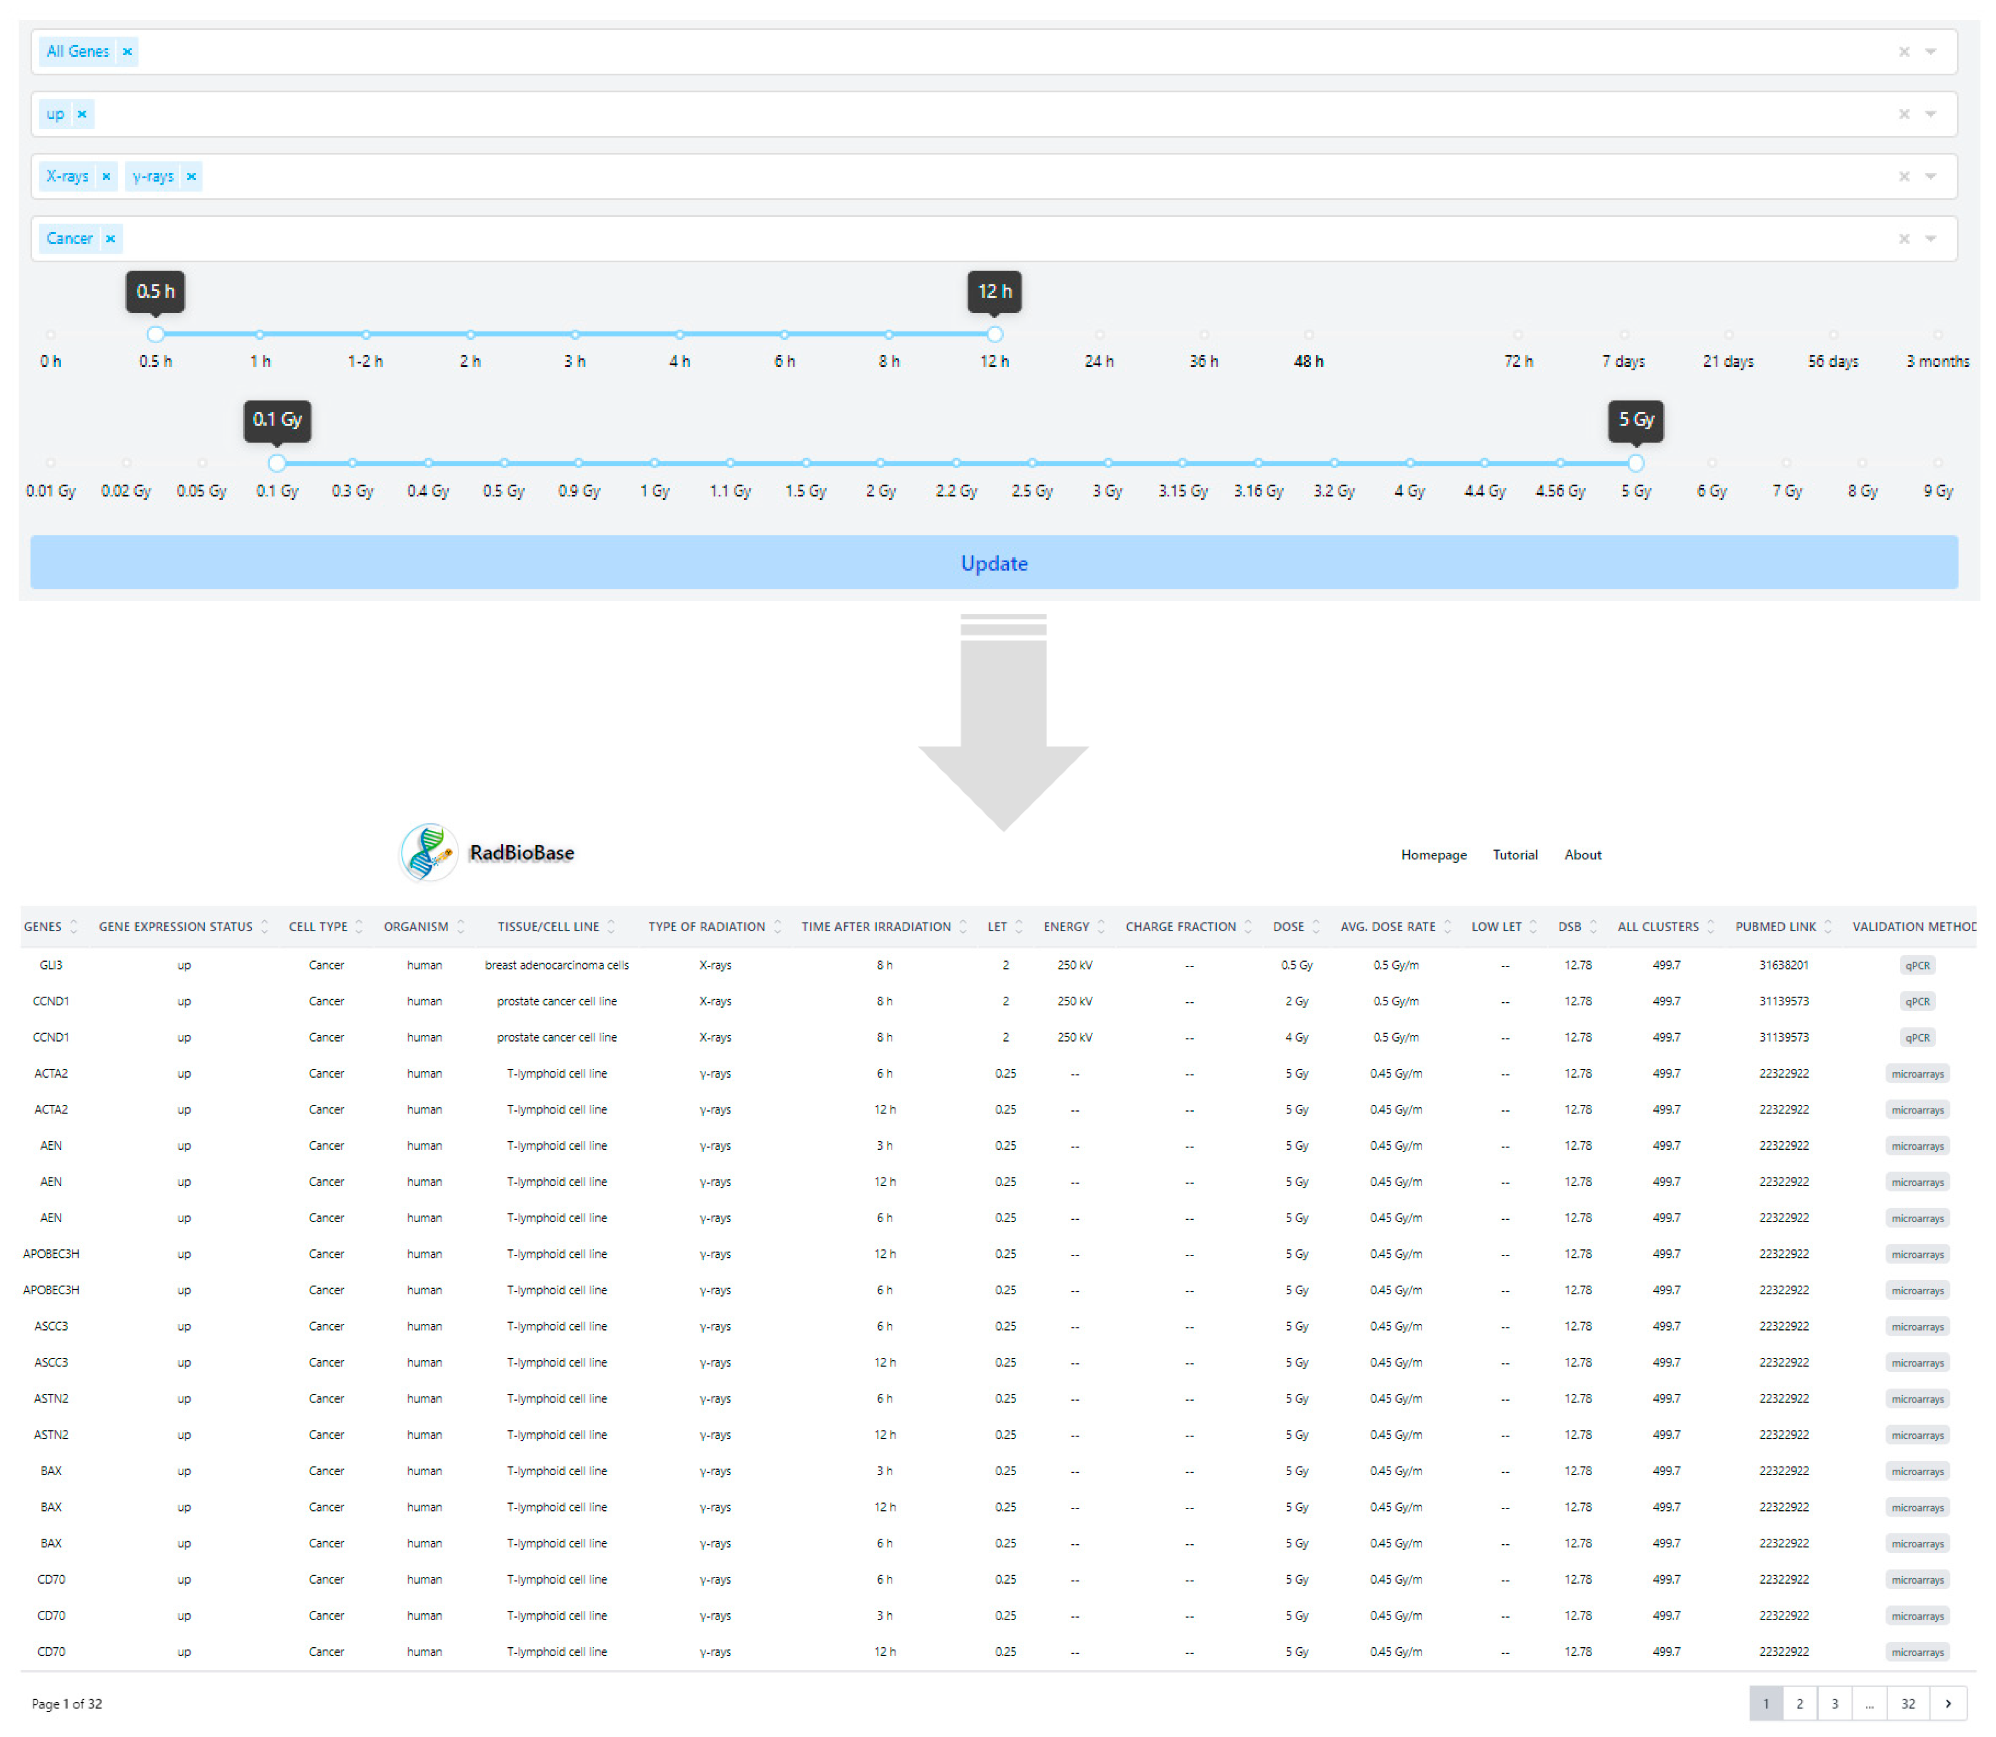1996x1737 pixels.
Task: Sort by ORGANISM column
Action: click(461, 926)
